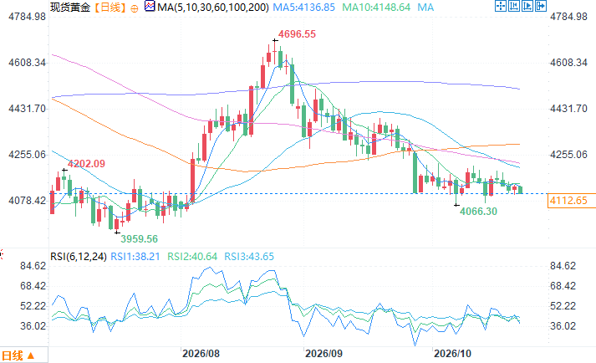Click the 2026/10 date axis label
The width and height of the screenshot is (596, 363).
click(452, 354)
